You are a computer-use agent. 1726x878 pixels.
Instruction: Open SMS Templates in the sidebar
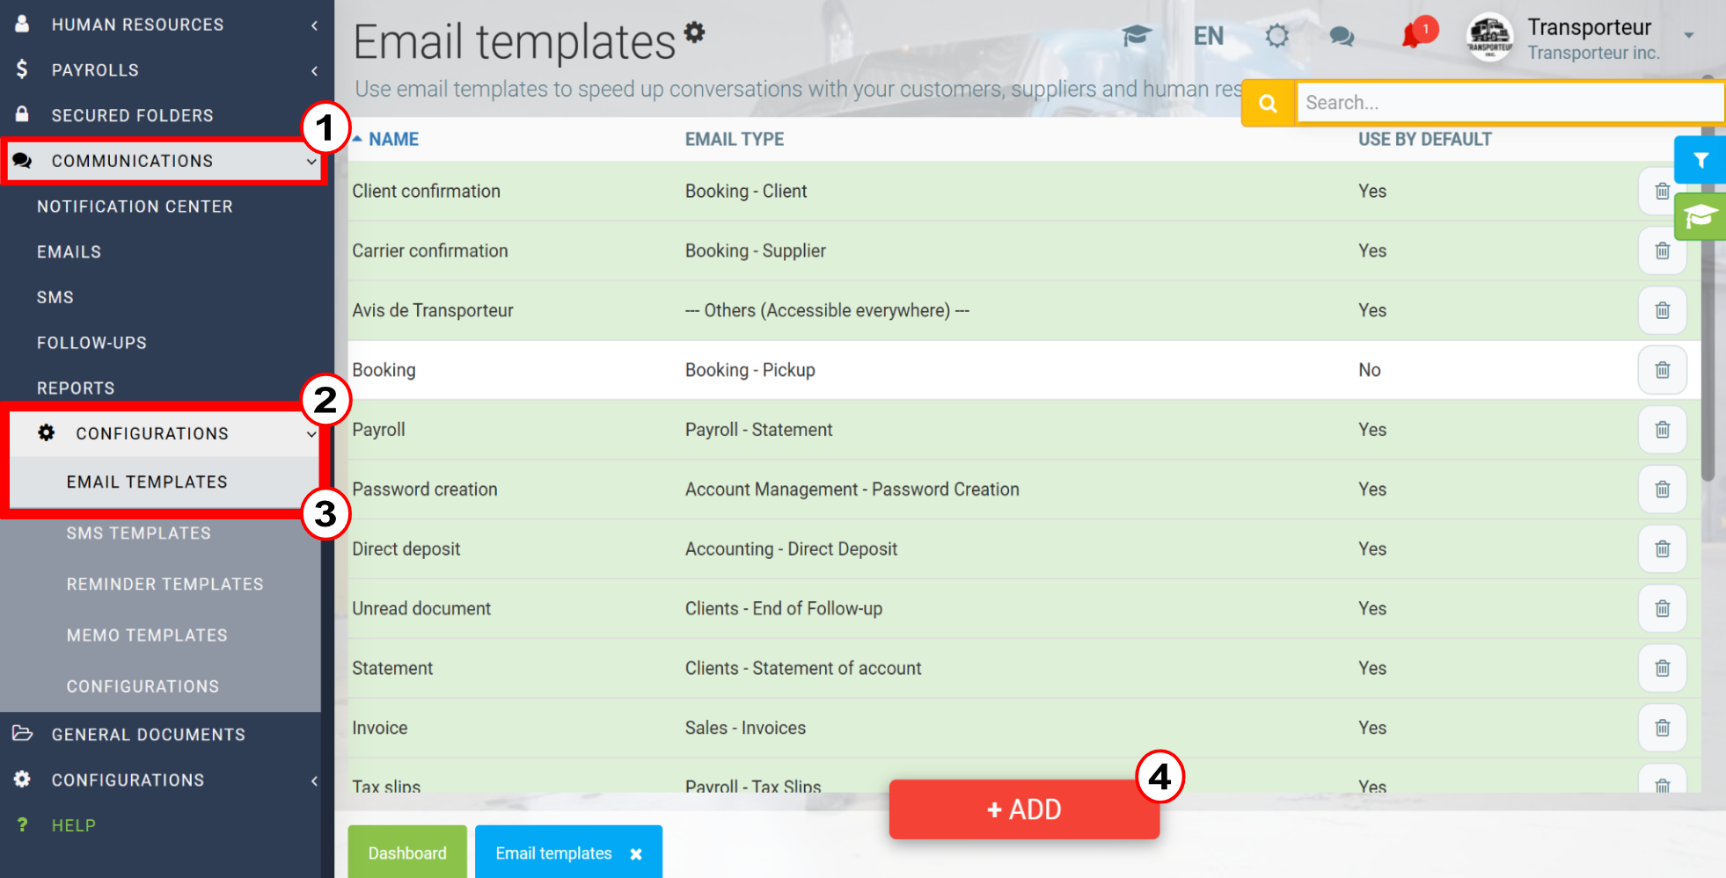coord(139,533)
